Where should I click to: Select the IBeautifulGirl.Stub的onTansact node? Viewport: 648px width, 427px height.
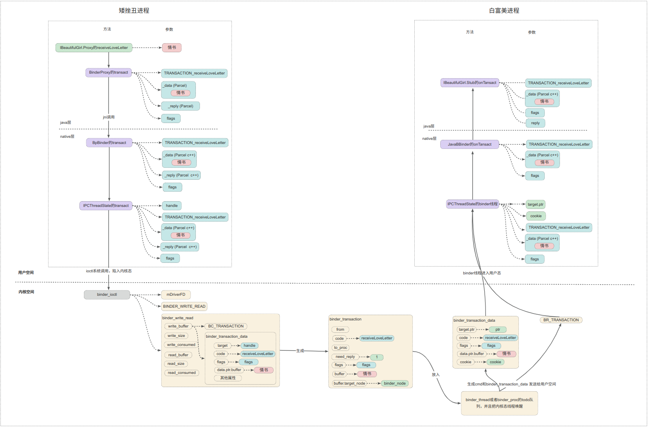(x=470, y=83)
